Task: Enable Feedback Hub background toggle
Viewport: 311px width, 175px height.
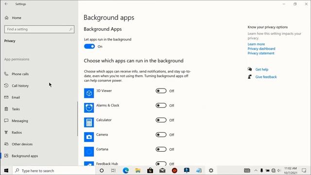Action: [x=161, y=164]
